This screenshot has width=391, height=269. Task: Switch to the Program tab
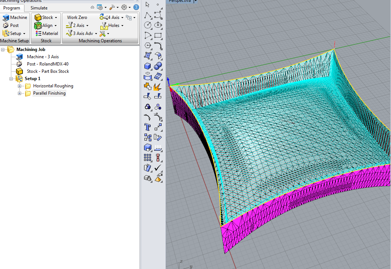[12, 8]
